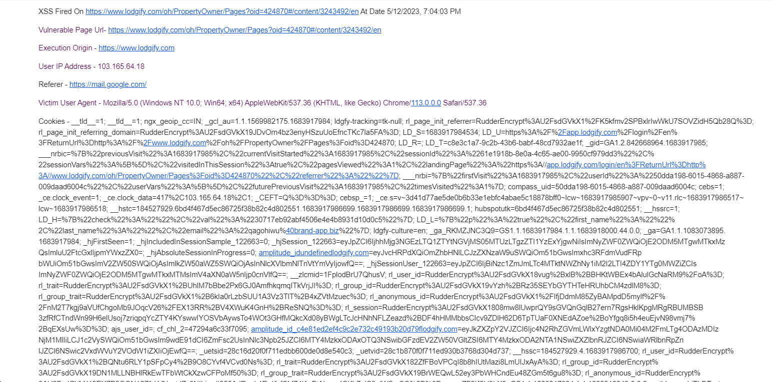Screen dimensions: 772x382
Task: Open the Referer mail.google.com link
Action: pyautogui.click(x=108, y=85)
